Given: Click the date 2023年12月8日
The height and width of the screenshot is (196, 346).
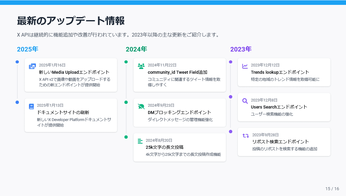Looking at the screenshot, I should click(x=264, y=100).
